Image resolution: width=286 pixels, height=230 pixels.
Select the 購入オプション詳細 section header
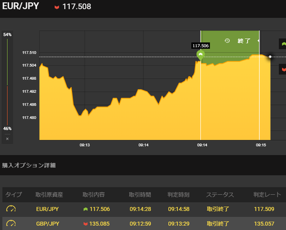[x=29, y=165]
